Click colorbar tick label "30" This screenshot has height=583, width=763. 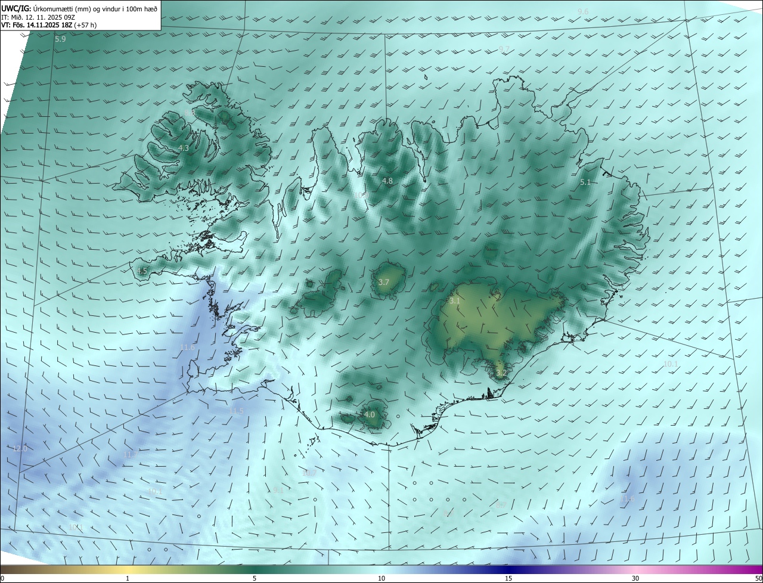pos(635,578)
